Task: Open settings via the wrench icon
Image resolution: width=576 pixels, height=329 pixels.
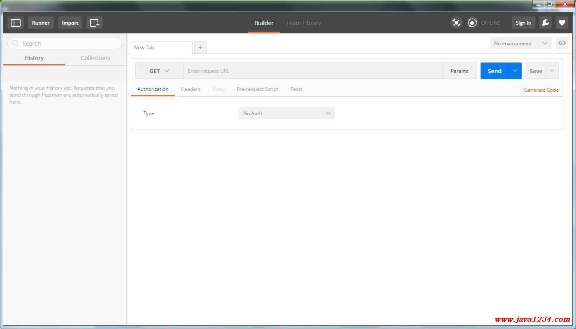Action: tap(545, 23)
